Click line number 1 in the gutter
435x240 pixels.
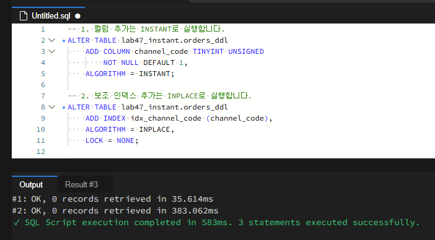pos(43,29)
